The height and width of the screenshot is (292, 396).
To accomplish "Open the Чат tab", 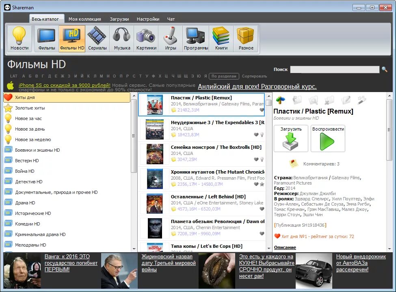I will [x=171, y=19].
